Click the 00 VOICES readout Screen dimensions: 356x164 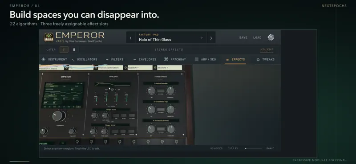(216, 148)
